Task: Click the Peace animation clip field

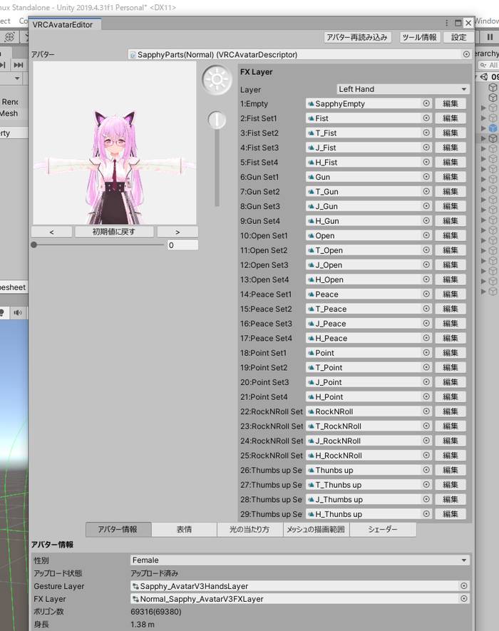Action: click(369, 294)
